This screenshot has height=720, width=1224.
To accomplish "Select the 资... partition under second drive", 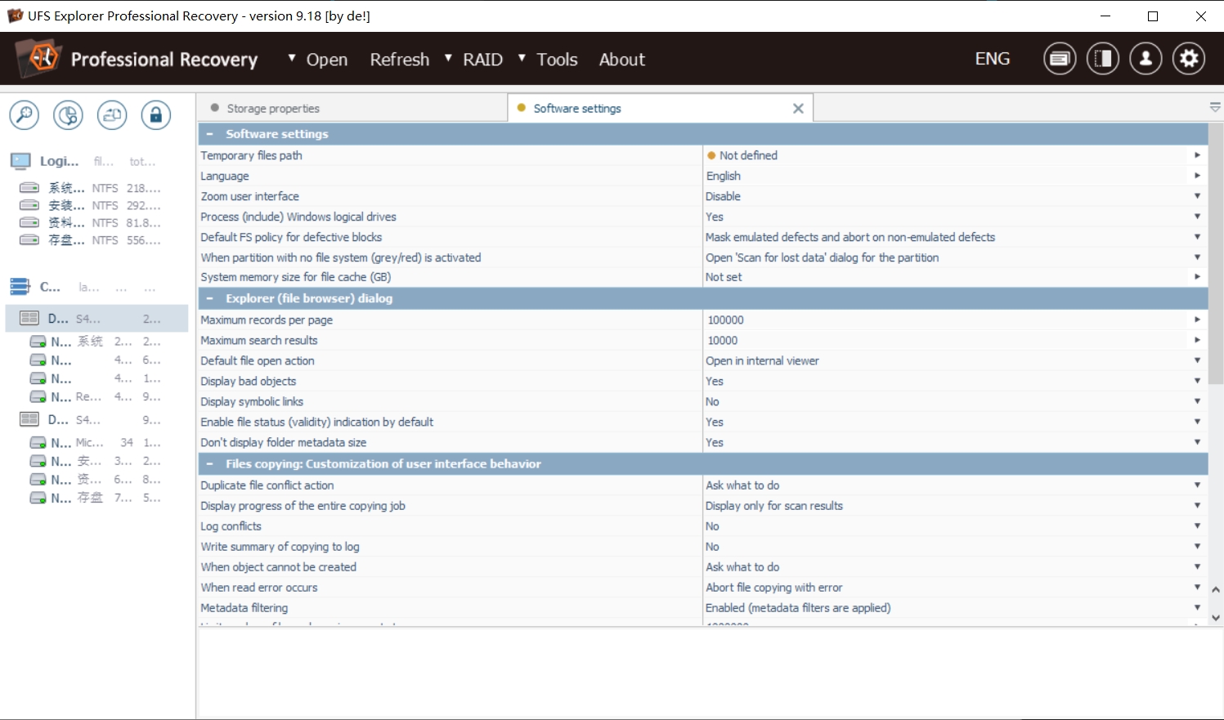I will click(96, 480).
